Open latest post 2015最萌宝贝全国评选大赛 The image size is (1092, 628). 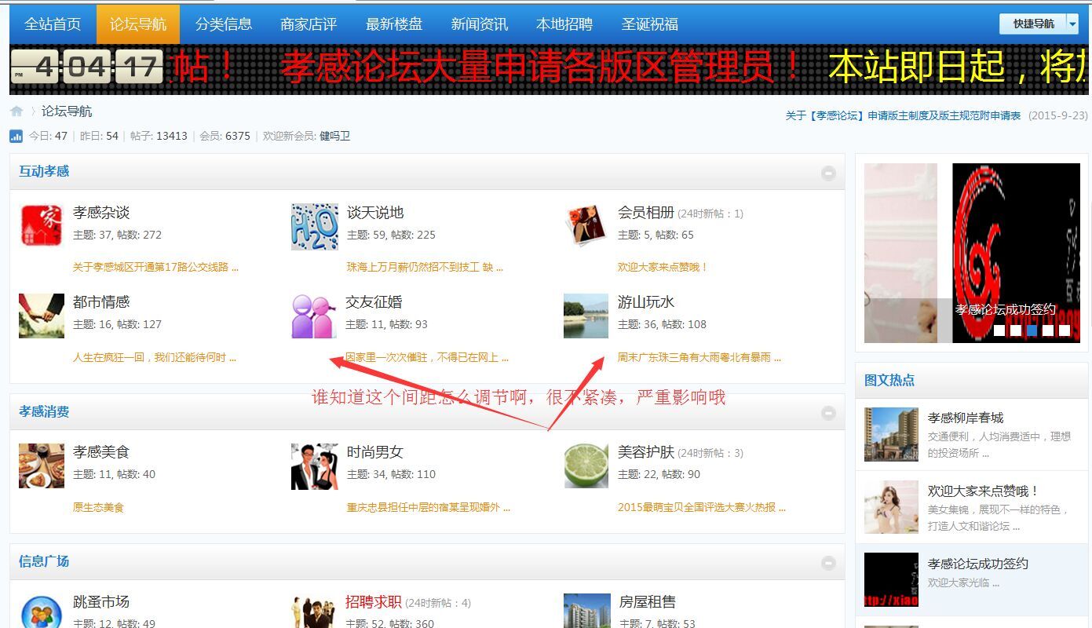point(702,507)
